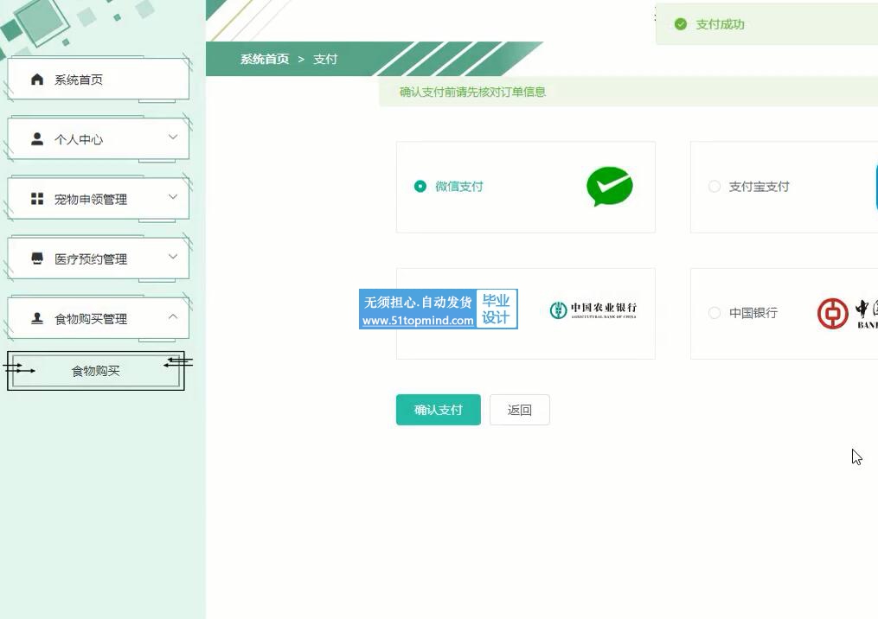Click the home icon beside 系统首页

tap(37, 80)
